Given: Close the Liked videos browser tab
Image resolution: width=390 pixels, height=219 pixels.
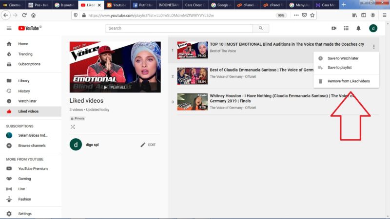Looking at the screenshot, I should [x=99, y=5].
